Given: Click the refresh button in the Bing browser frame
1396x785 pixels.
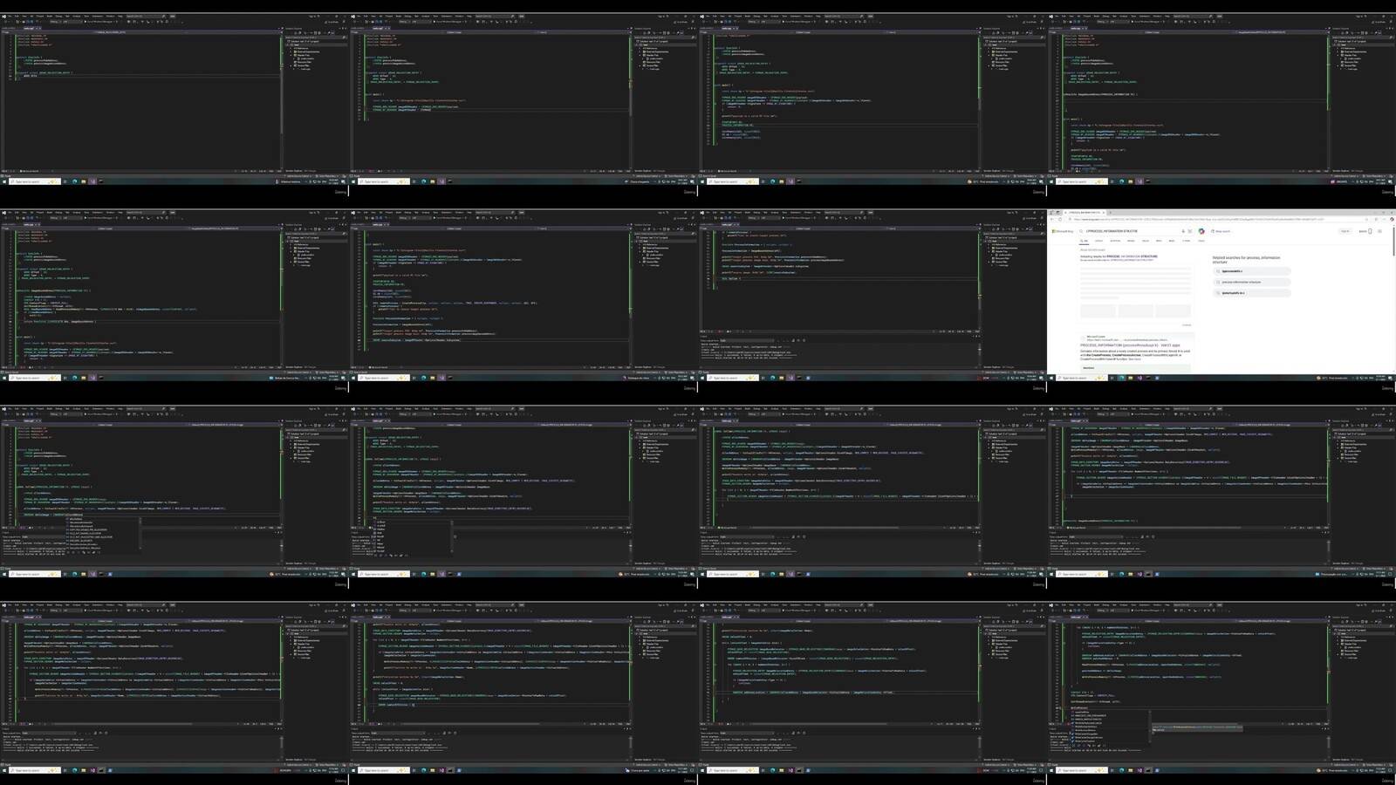Looking at the screenshot, I should [x=1060, y=219].
